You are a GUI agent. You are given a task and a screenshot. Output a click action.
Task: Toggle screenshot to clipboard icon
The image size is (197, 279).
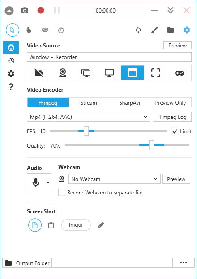51,225
